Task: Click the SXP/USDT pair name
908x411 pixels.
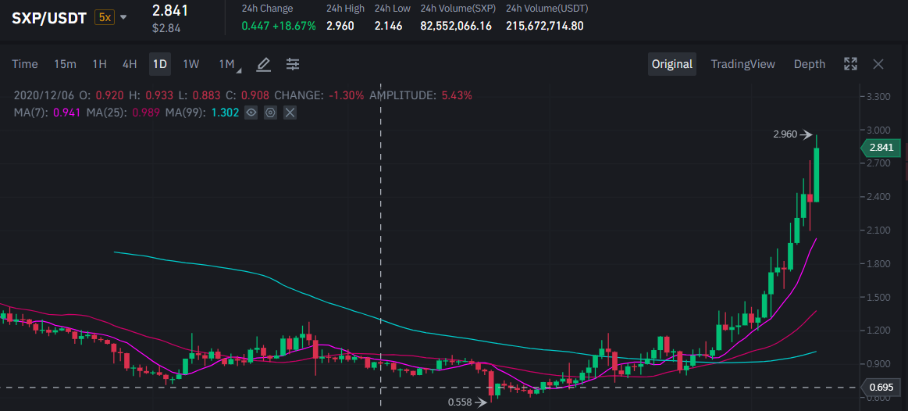Action: [x=49, y=17]
